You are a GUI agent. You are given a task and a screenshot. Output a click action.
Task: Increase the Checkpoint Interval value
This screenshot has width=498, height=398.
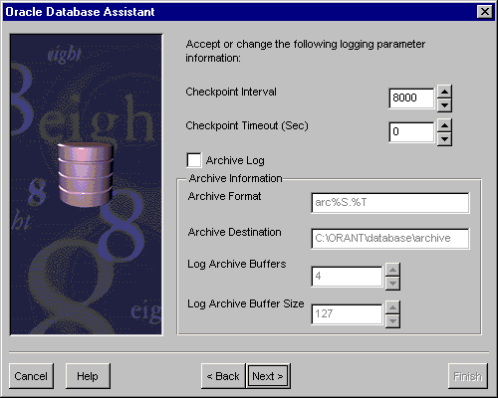click(444, 92)
